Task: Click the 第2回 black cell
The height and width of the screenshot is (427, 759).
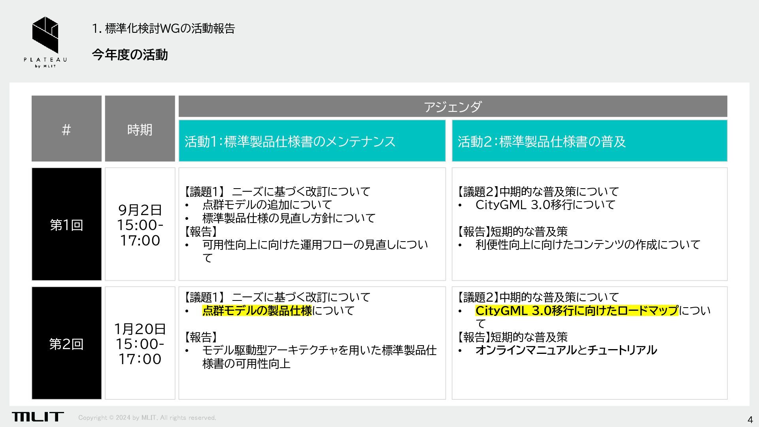Action: (x=66, y=343)
